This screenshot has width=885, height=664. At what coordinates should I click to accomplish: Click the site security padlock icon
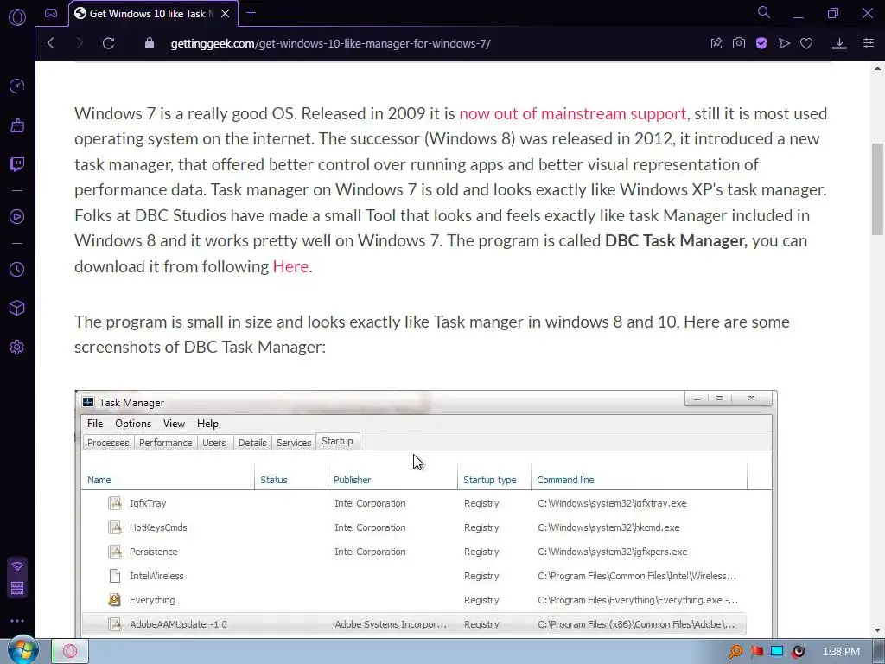click(149, 43)
